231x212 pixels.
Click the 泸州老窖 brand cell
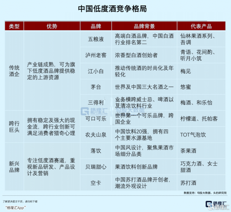96,55
